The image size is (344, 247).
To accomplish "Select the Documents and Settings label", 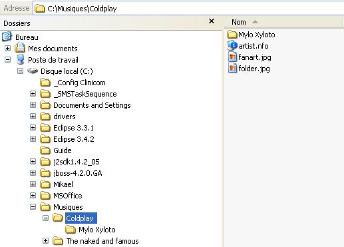I will point(92,105).
